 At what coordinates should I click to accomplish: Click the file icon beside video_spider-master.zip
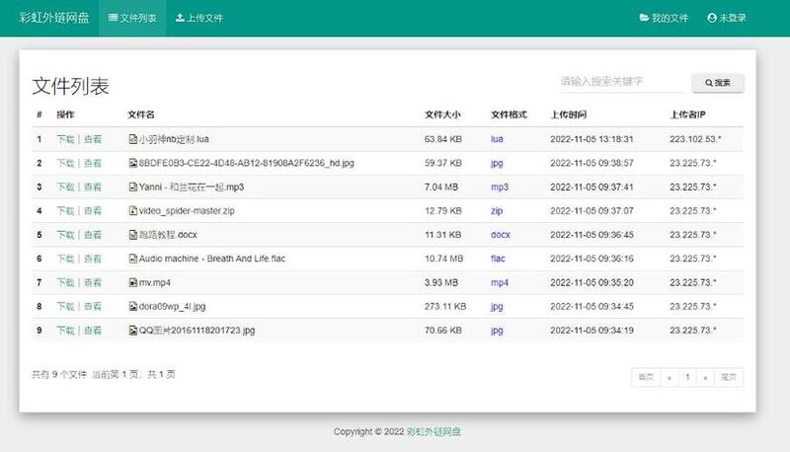(x=132, y=211)
